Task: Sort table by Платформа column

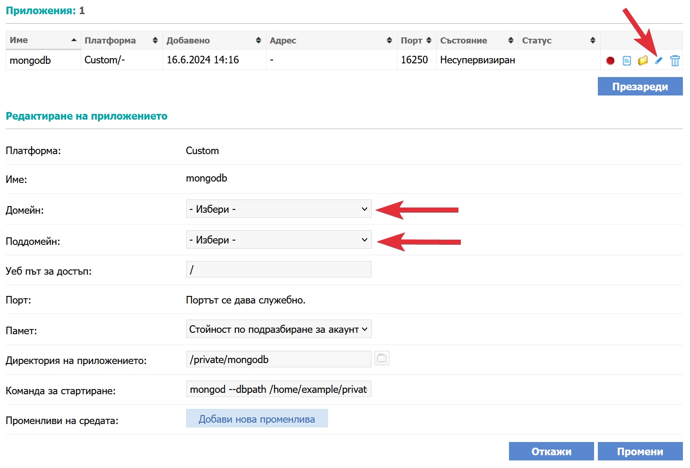Action: pos(121,40)
